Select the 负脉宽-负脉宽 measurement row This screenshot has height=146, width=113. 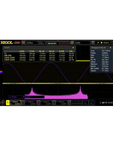click(39, 60)
